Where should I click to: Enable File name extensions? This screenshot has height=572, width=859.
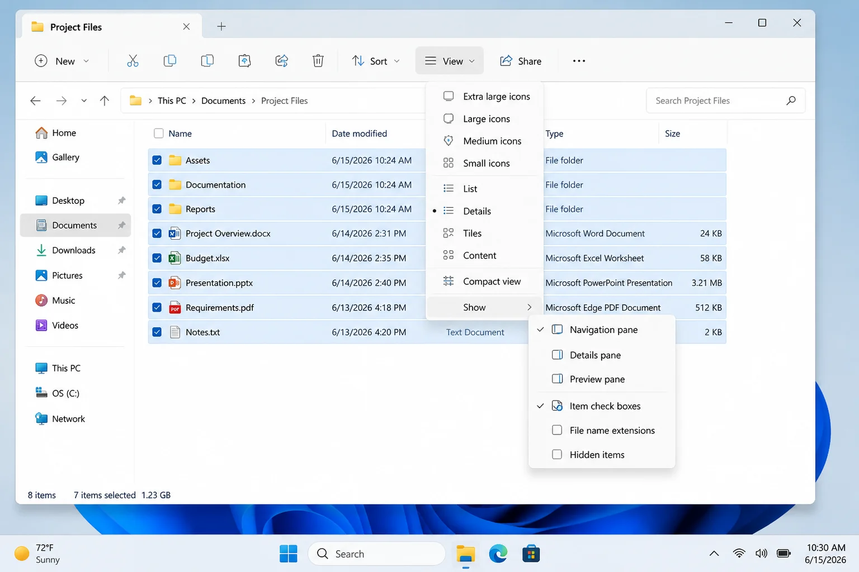602,430
